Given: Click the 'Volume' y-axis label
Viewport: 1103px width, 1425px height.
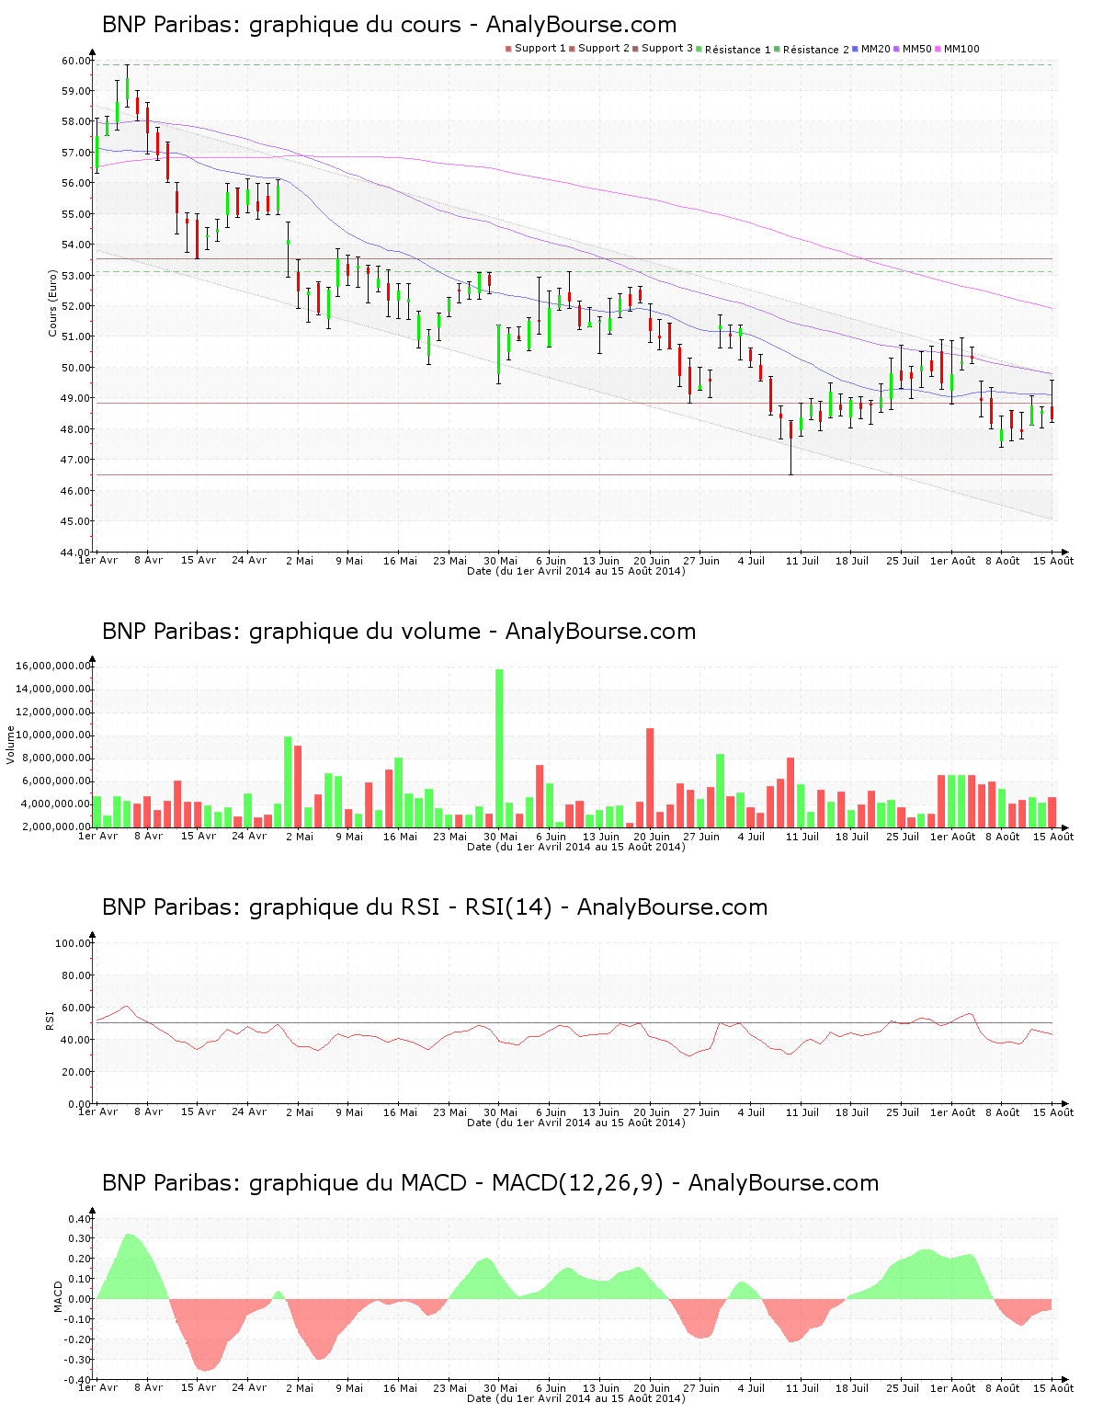Looking at the screenshot, I should tap(11, 745).
